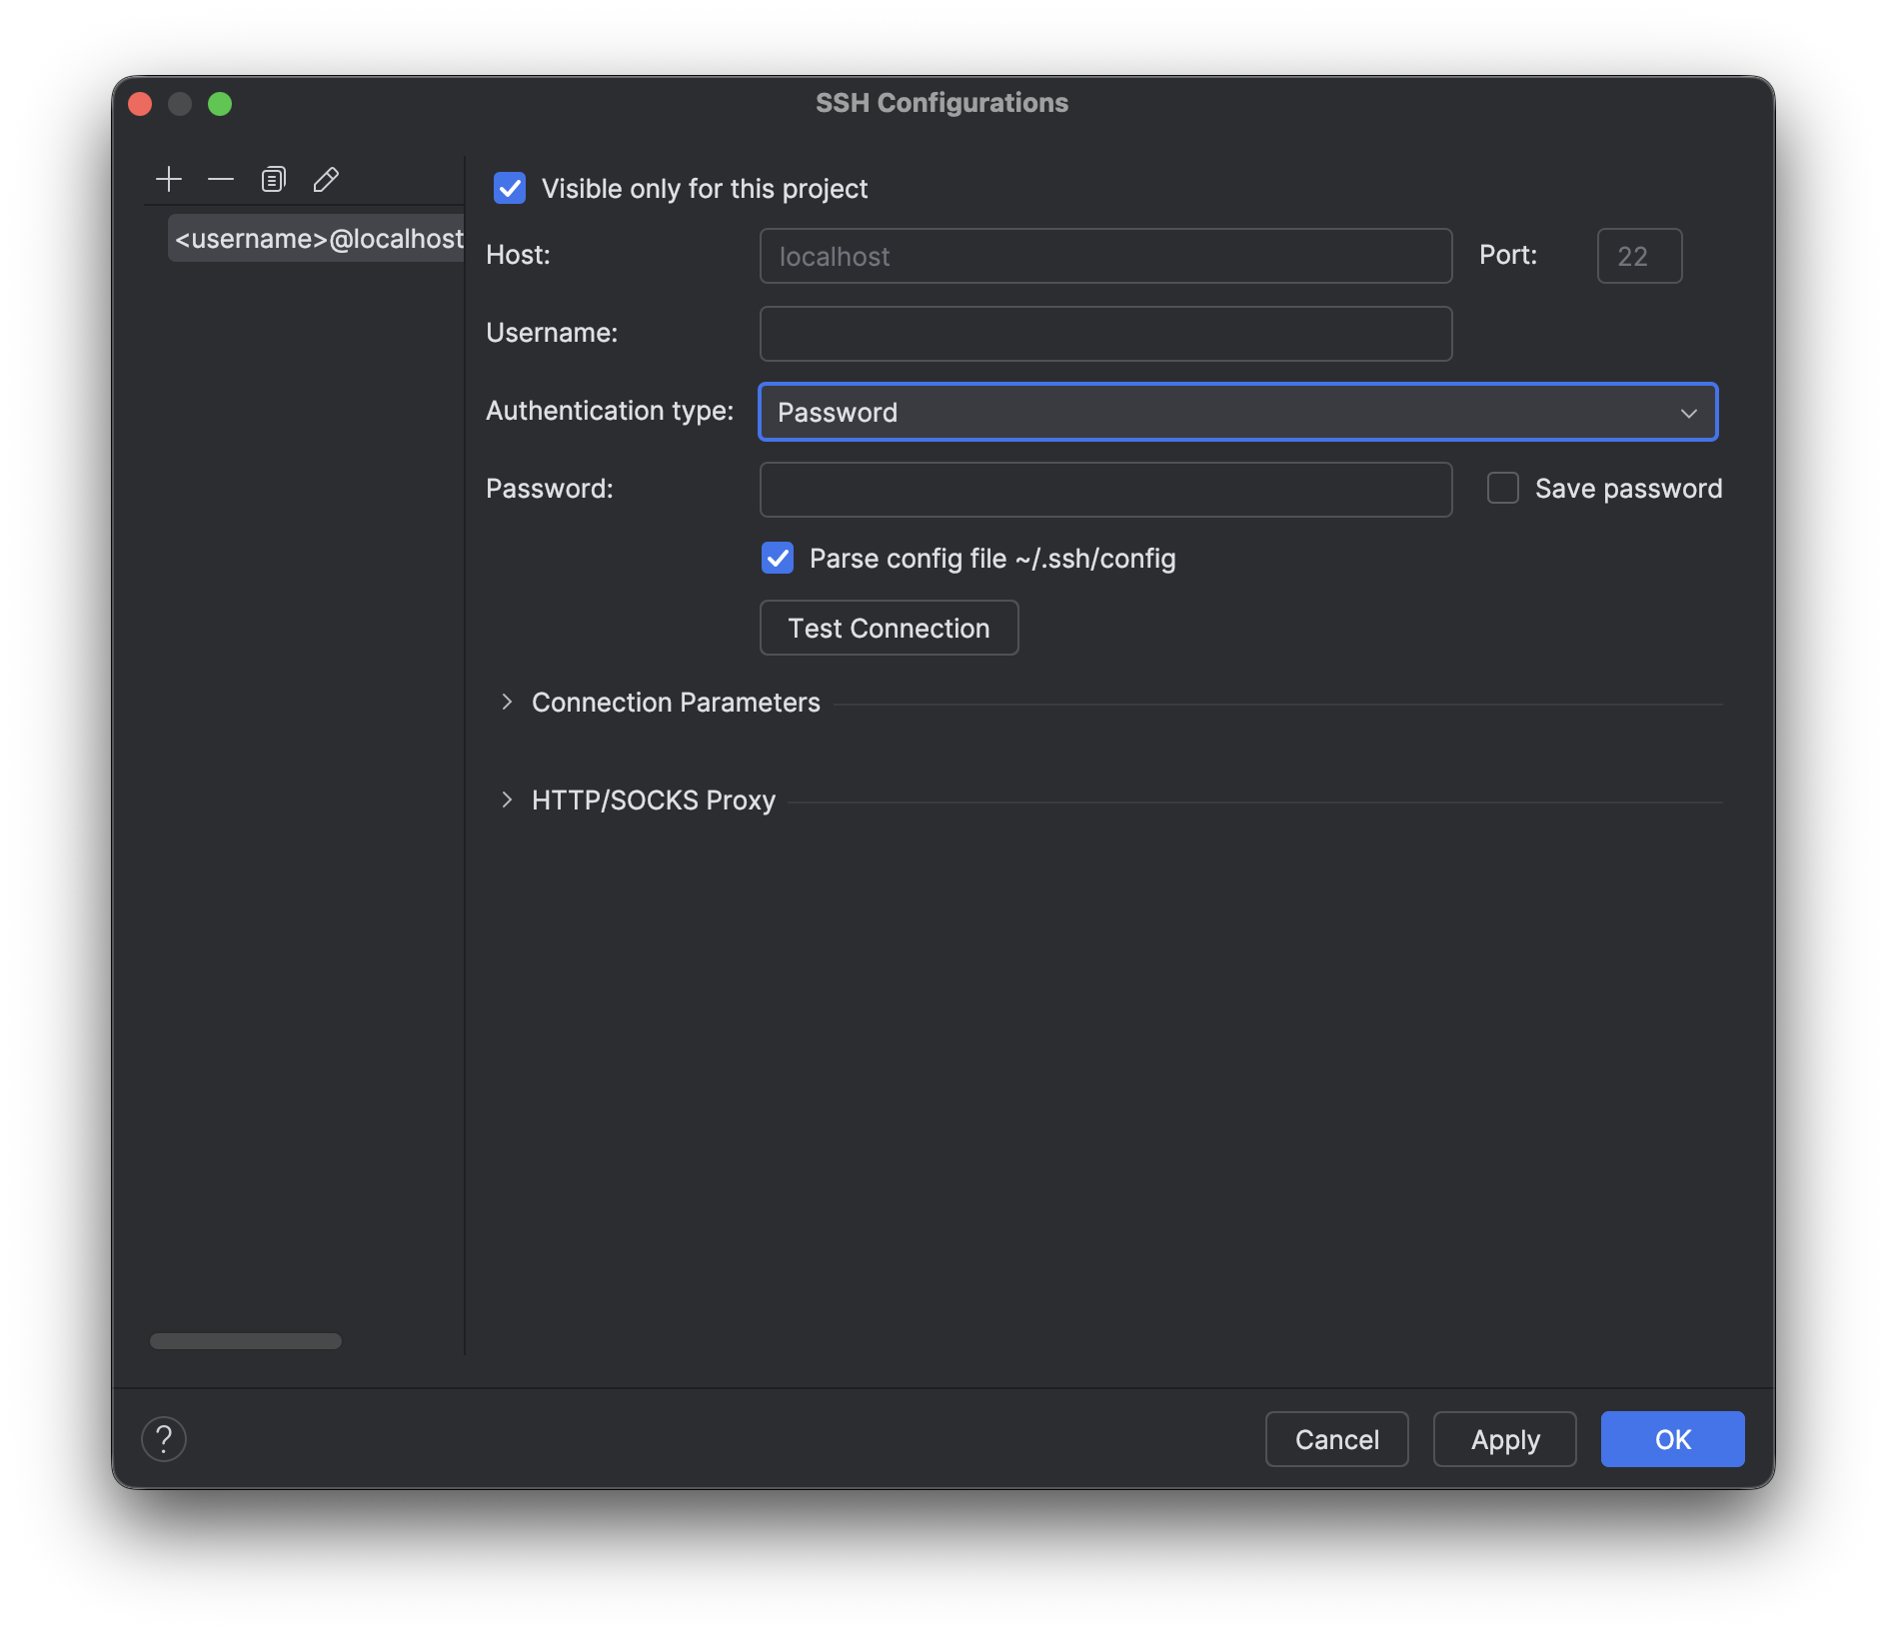The width and height of the screenshot is (1887, 1637).
Task: Uncheck 'Visible only for this project'
Action: point(510,188)
